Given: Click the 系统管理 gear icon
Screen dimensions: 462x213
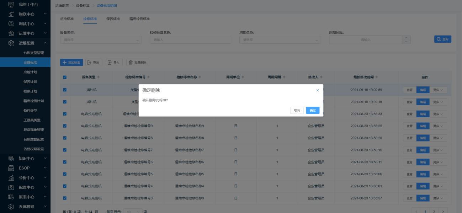Looking at the screenshot, I should point(11,207).
